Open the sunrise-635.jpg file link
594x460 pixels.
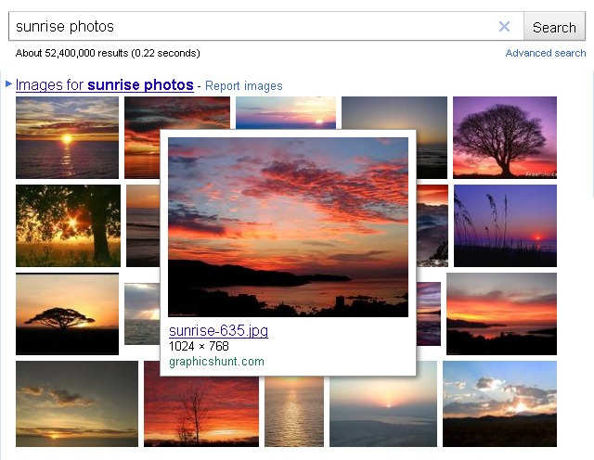click(218, 331)
